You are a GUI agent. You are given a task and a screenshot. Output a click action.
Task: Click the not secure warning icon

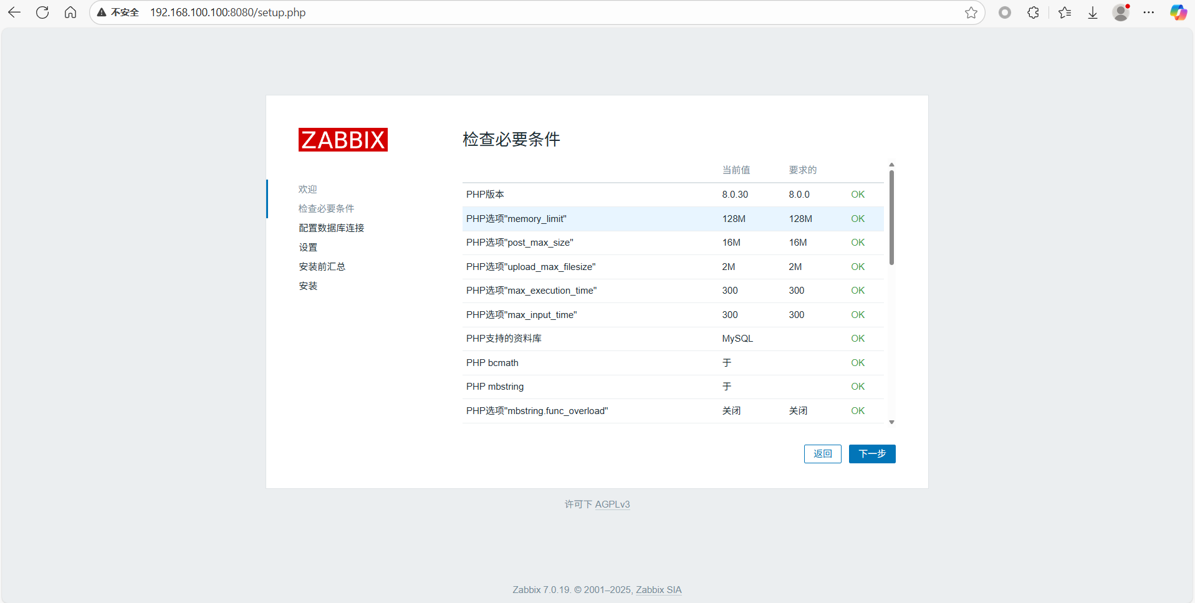tap(102, 12)
